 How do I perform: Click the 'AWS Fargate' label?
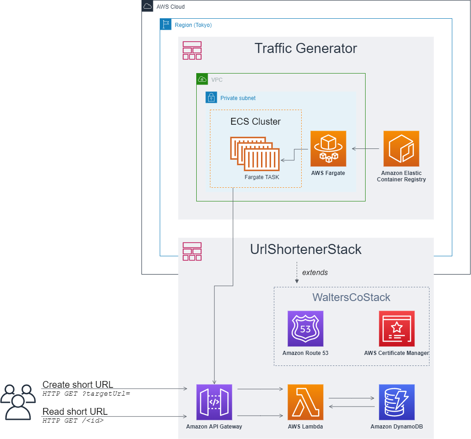click(328, 173)
